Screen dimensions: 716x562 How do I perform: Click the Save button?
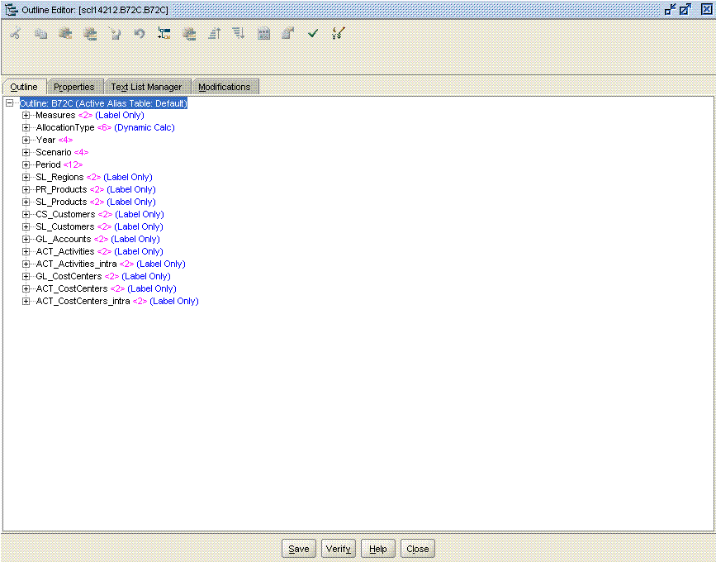point(298,548)
